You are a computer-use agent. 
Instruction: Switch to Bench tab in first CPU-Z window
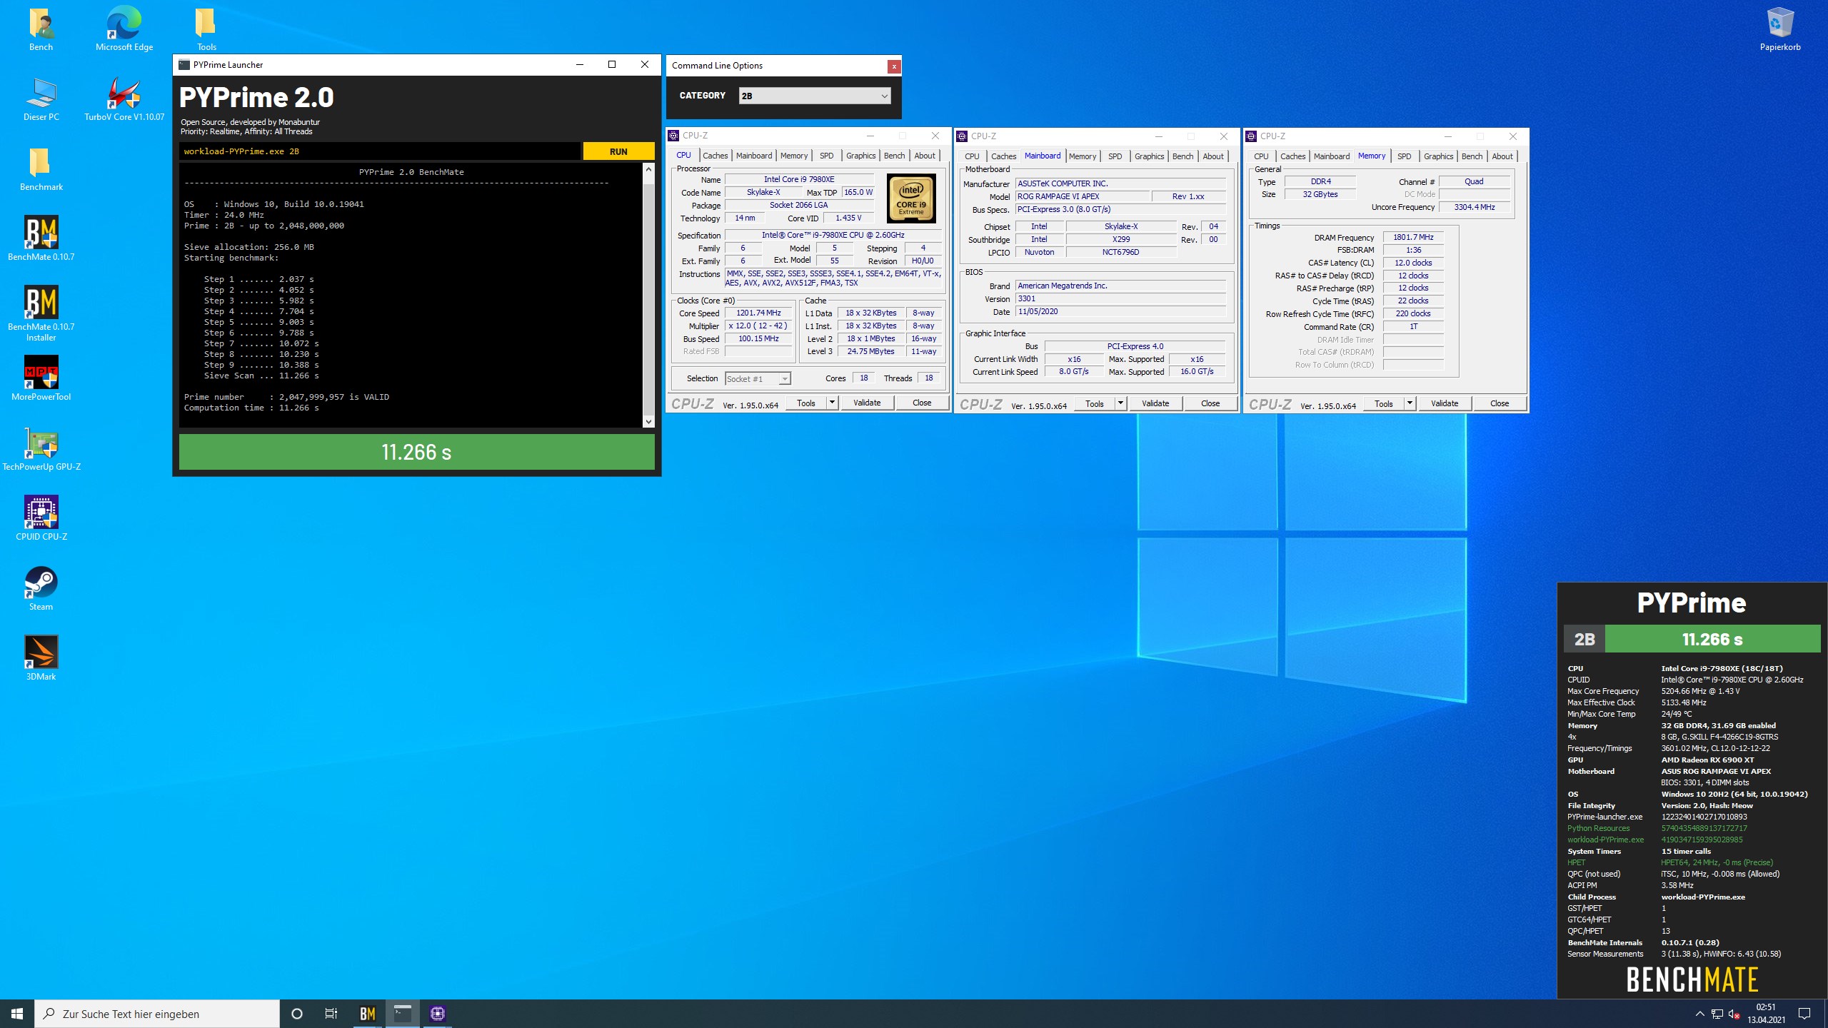[x=894, y=156]
